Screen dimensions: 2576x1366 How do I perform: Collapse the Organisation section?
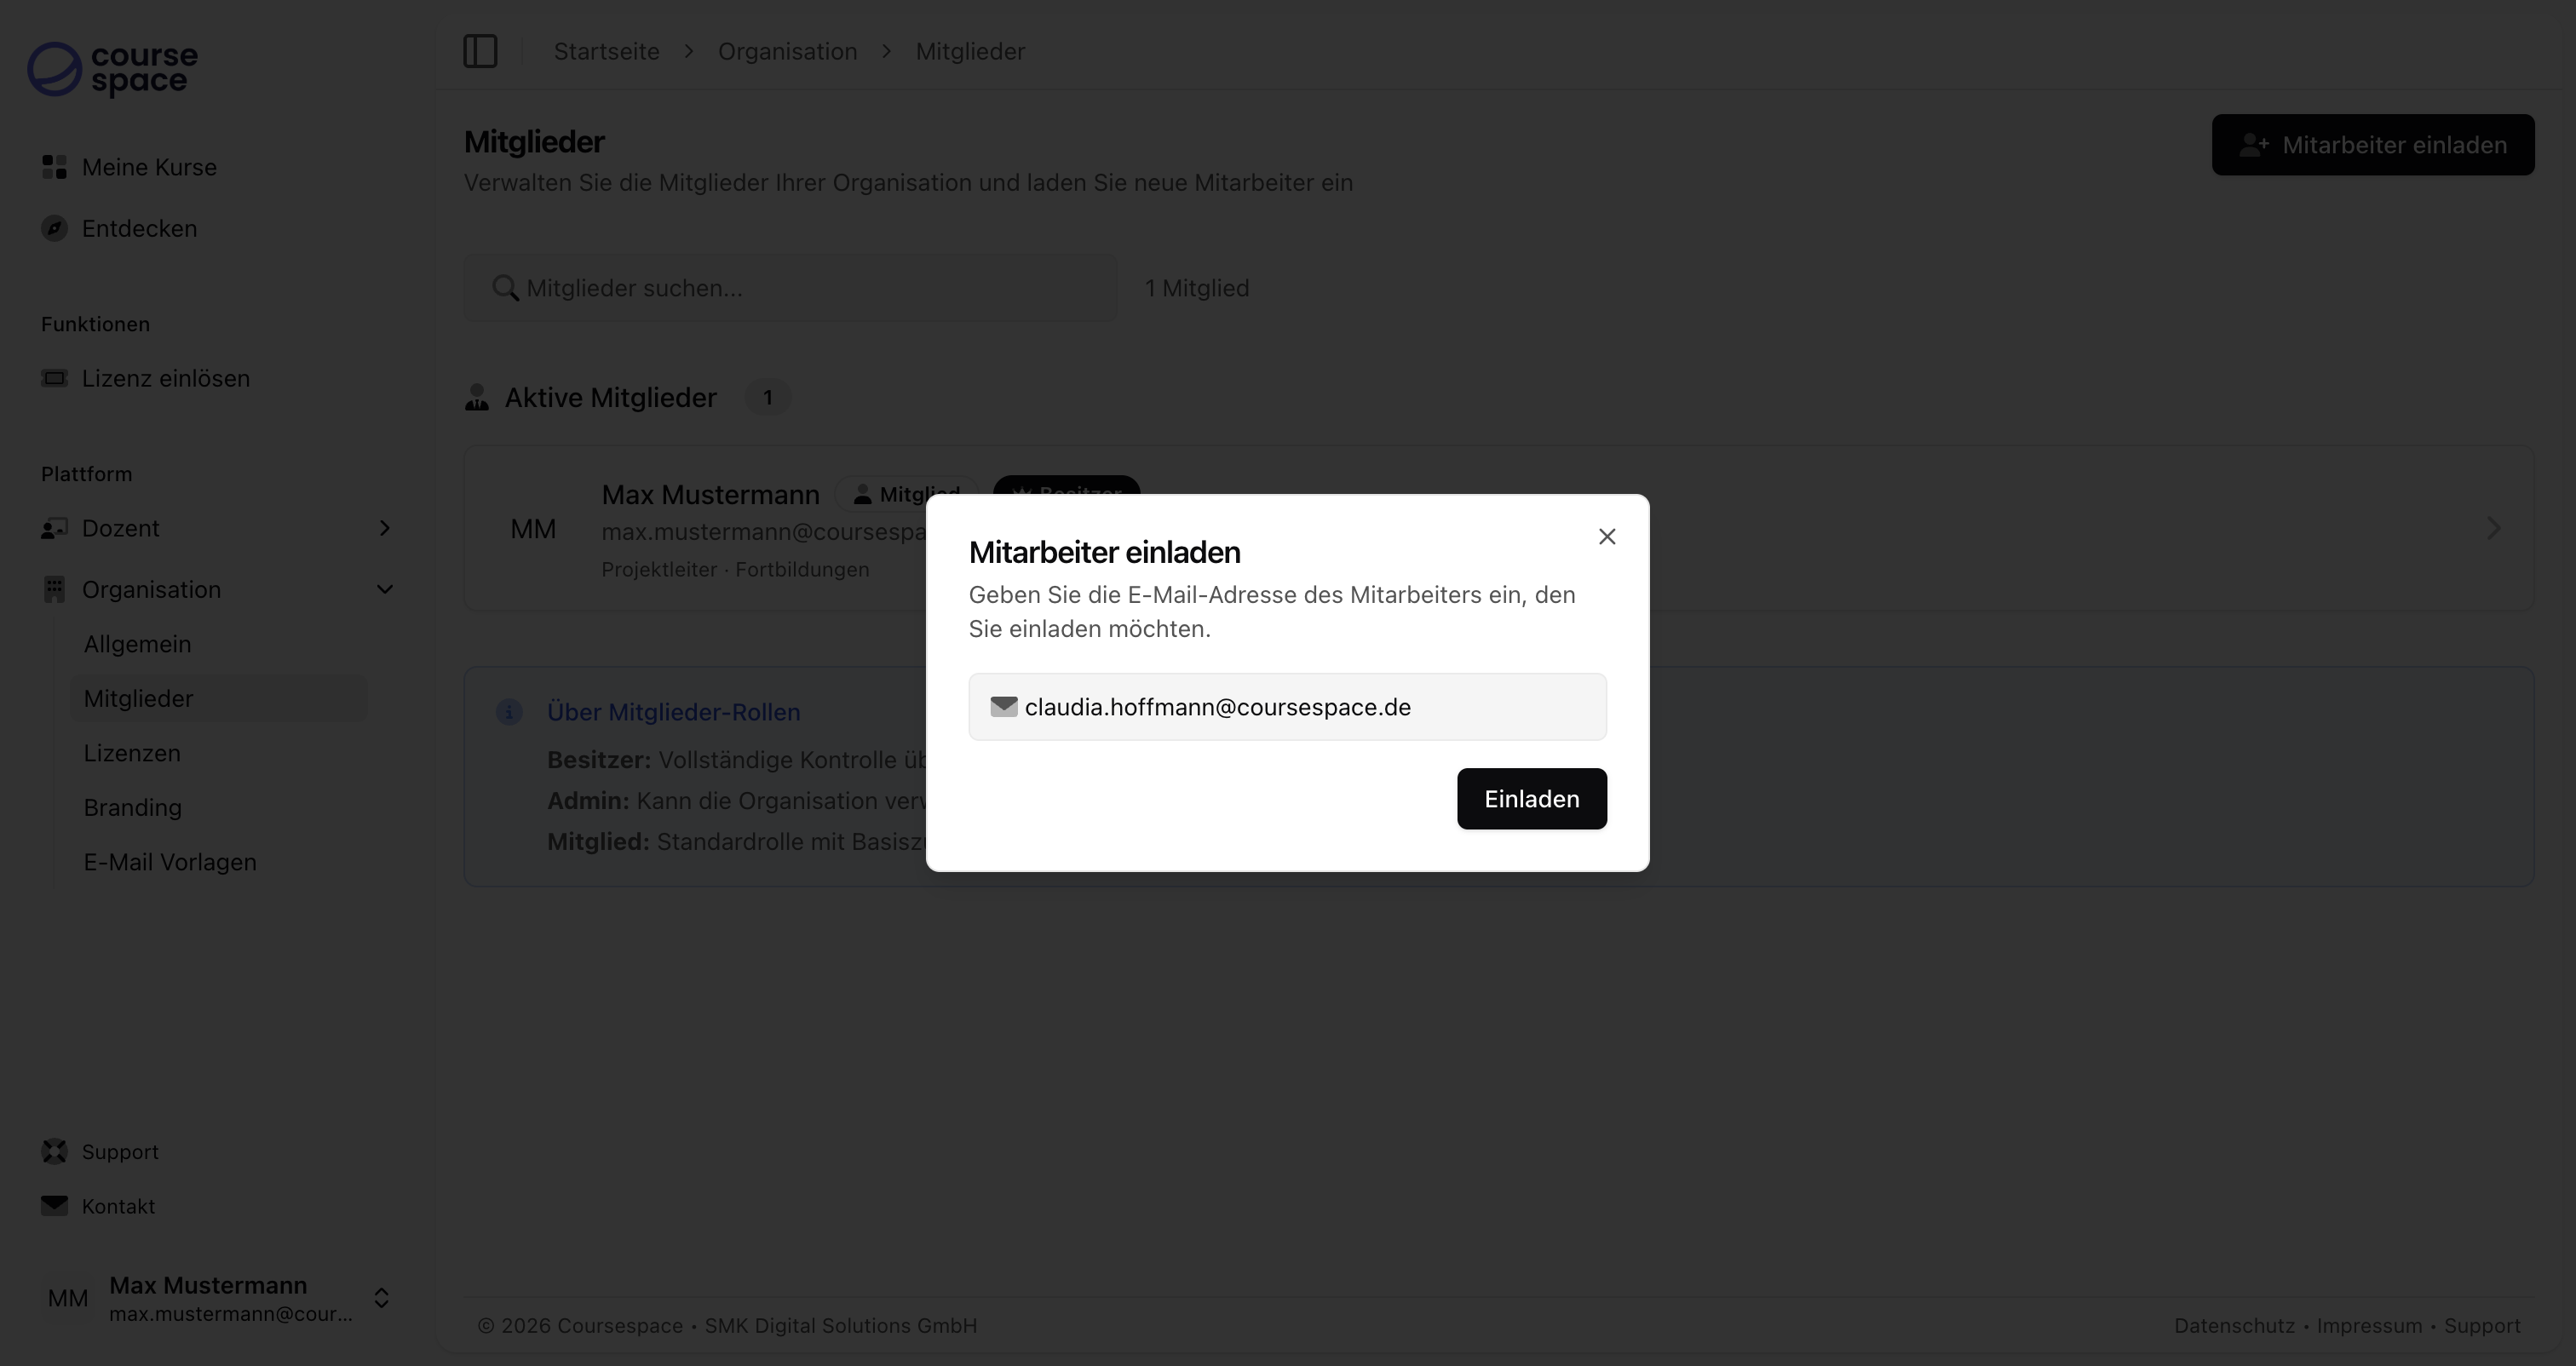click(x=385, y=590)
